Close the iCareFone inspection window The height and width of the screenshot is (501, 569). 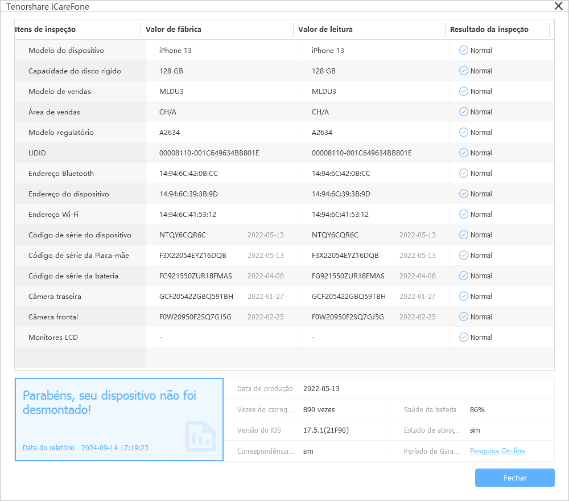(x=558, y=6)
